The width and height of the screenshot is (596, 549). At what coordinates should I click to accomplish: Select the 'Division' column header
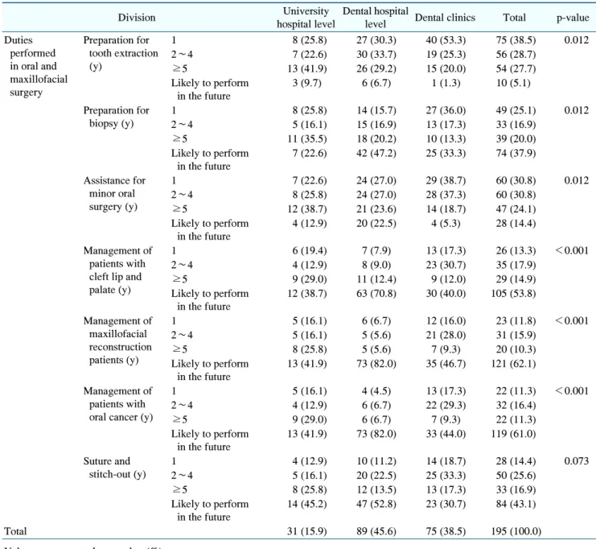137,18
